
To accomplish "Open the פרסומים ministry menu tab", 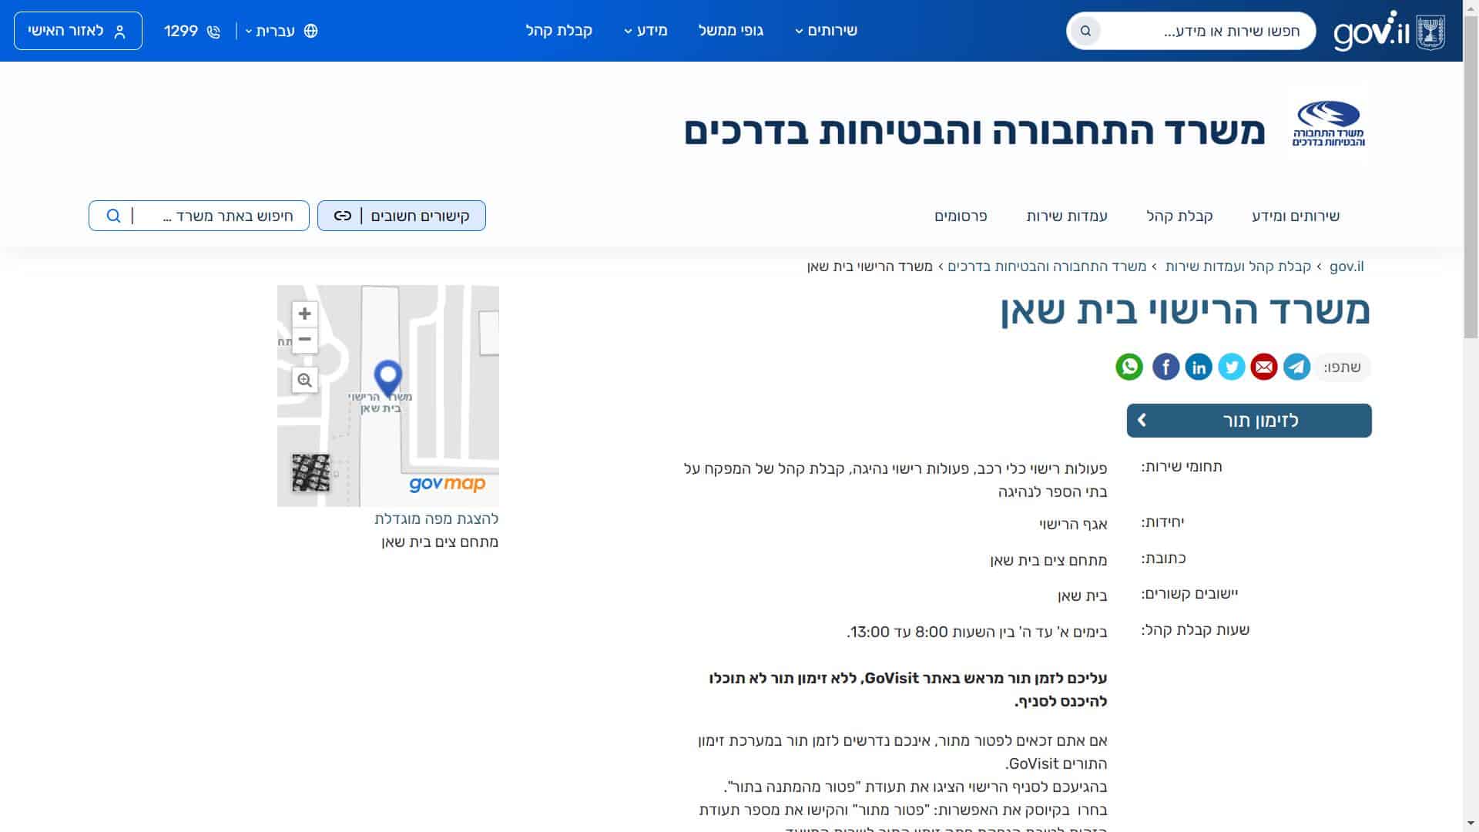I will tap(961, 216).
